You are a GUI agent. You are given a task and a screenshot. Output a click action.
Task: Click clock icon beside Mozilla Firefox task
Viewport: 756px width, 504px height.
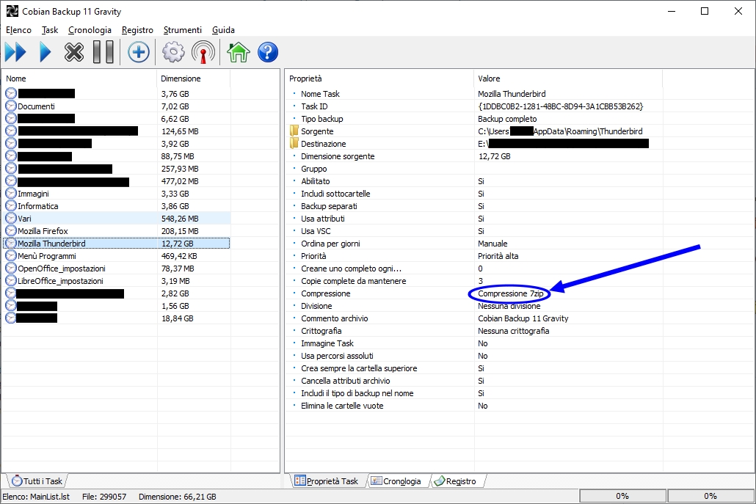(10, 231)
